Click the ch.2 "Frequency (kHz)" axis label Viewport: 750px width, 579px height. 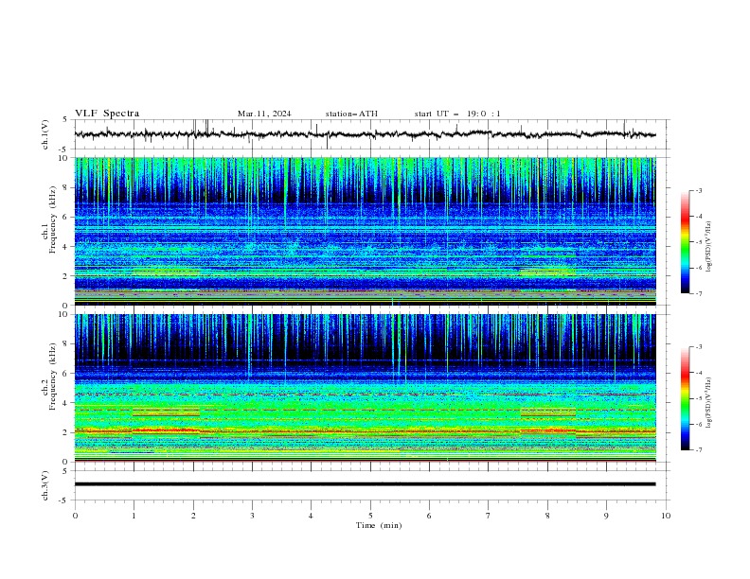54,377
